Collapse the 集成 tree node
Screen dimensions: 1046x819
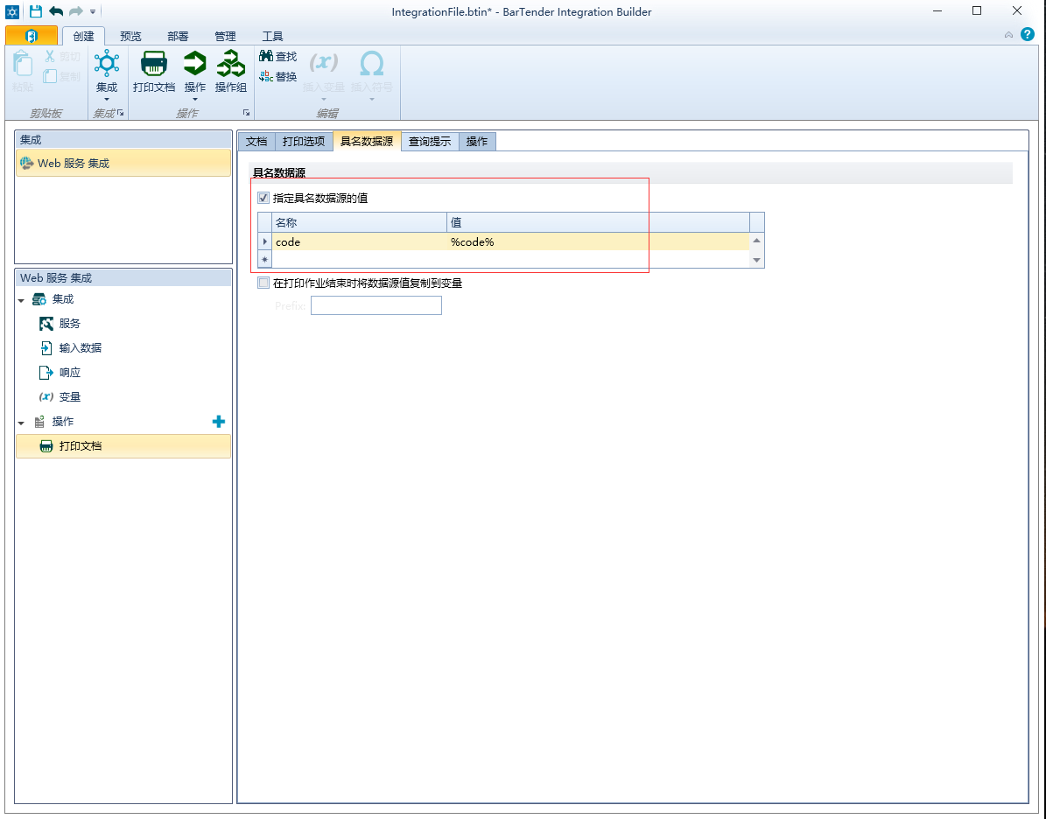click(x=21, y=300)
